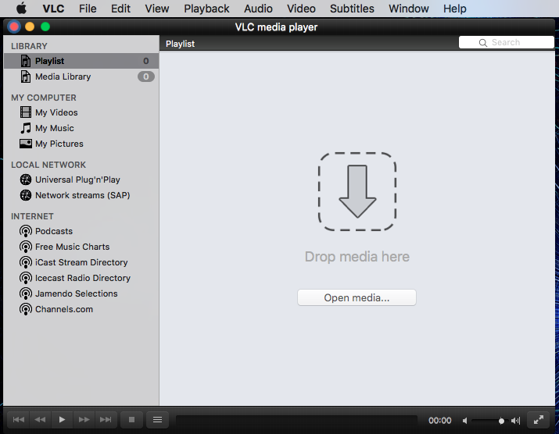Skip to previous track button
Viewport: 559px width, 434px height.
pos(19,420)
